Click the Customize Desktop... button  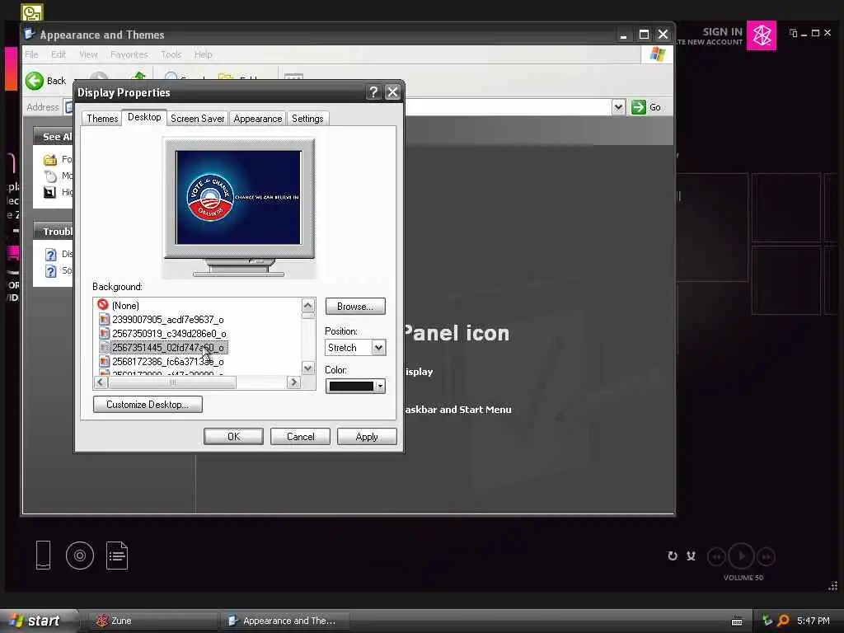click(x=148, y=404)
